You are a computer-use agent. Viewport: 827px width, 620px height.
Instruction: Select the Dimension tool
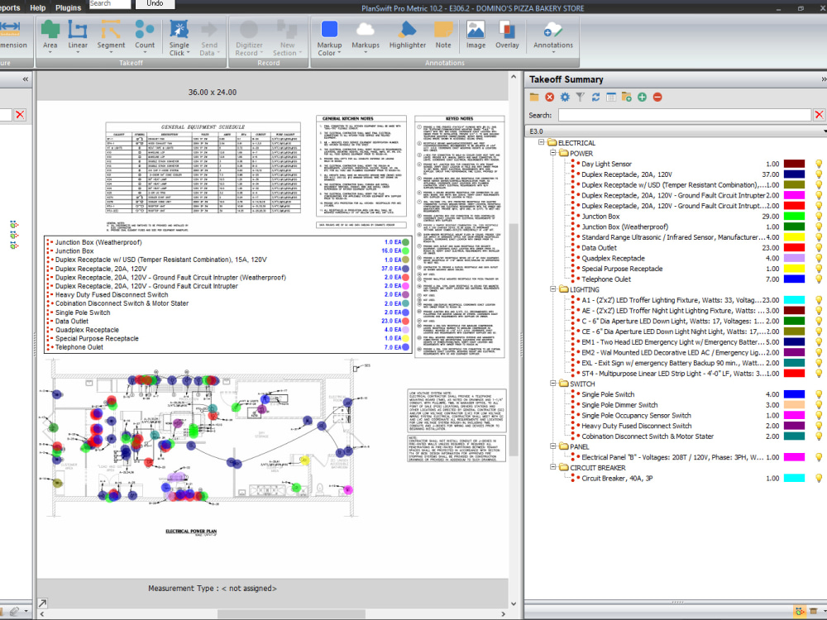12,36
